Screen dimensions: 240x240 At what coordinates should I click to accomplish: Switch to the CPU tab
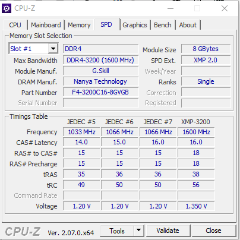tap(15, 25)
